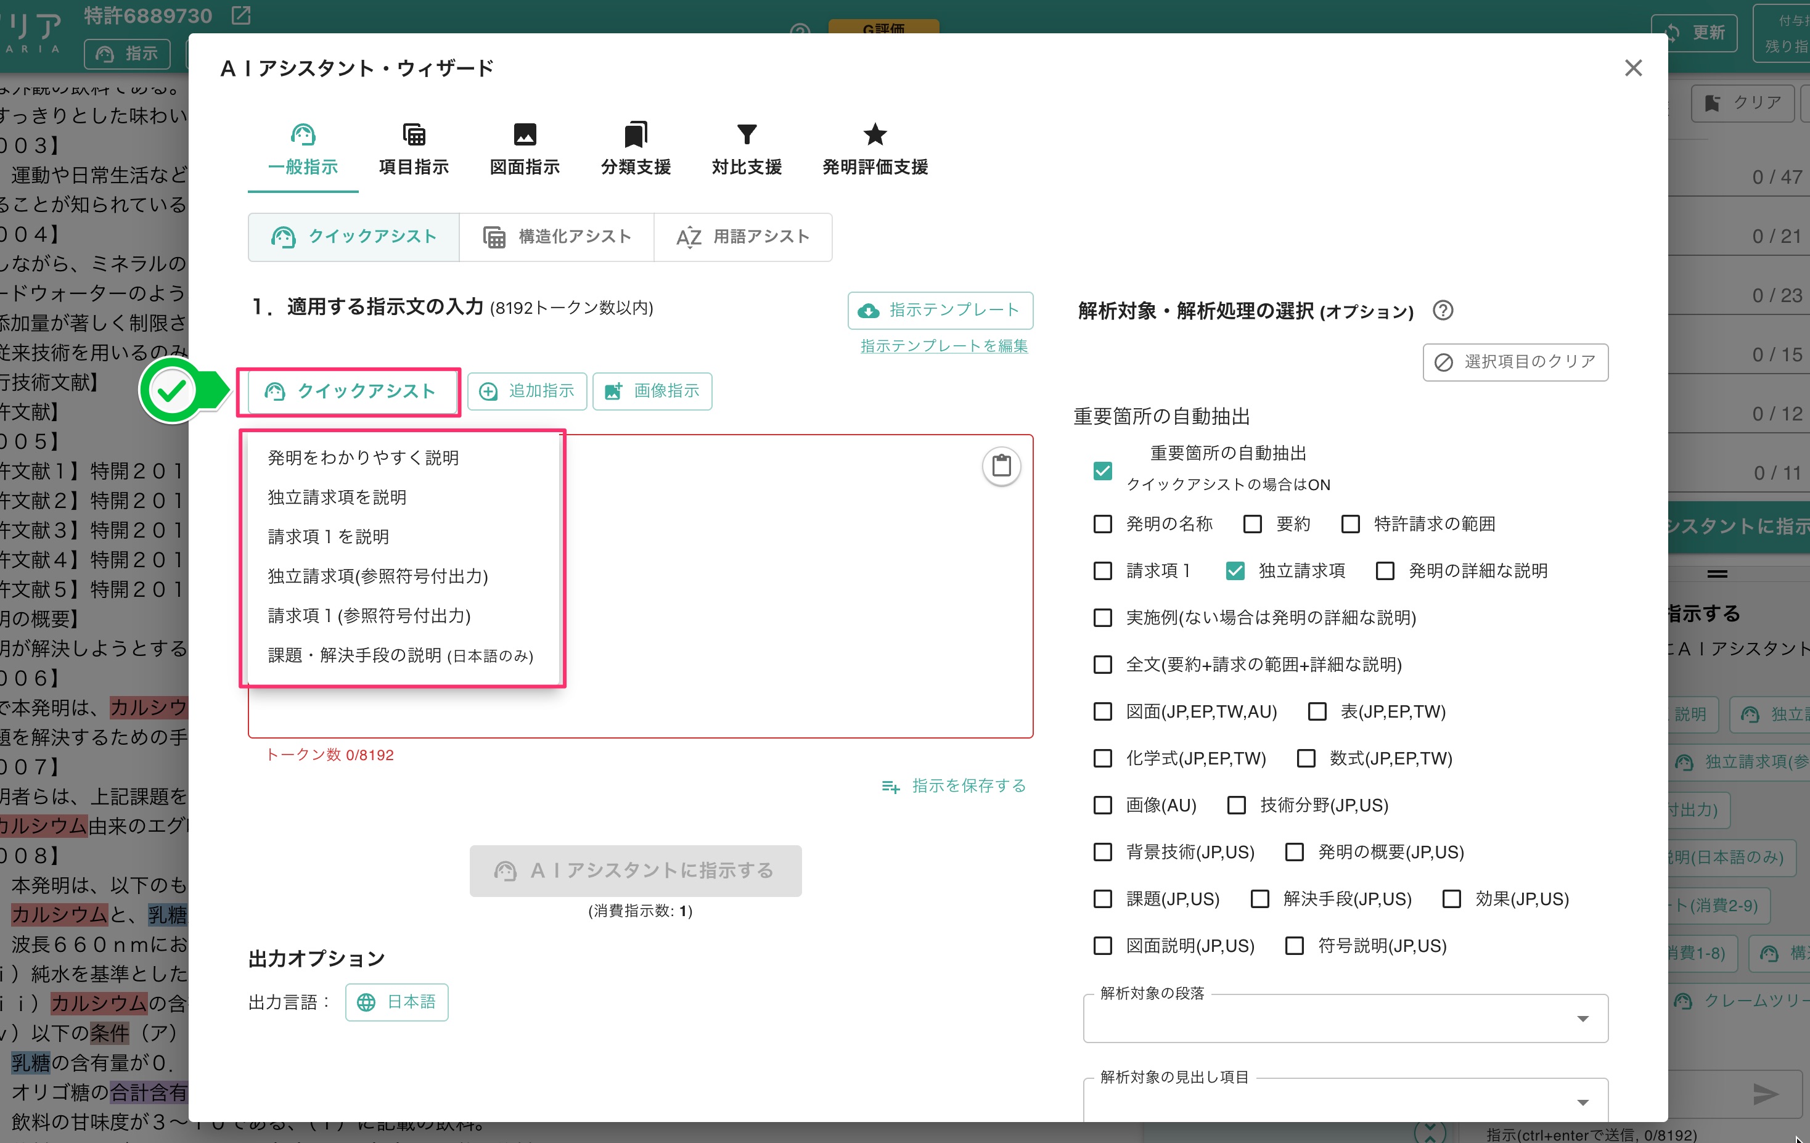Click 画像指示 button

point(652,391)
